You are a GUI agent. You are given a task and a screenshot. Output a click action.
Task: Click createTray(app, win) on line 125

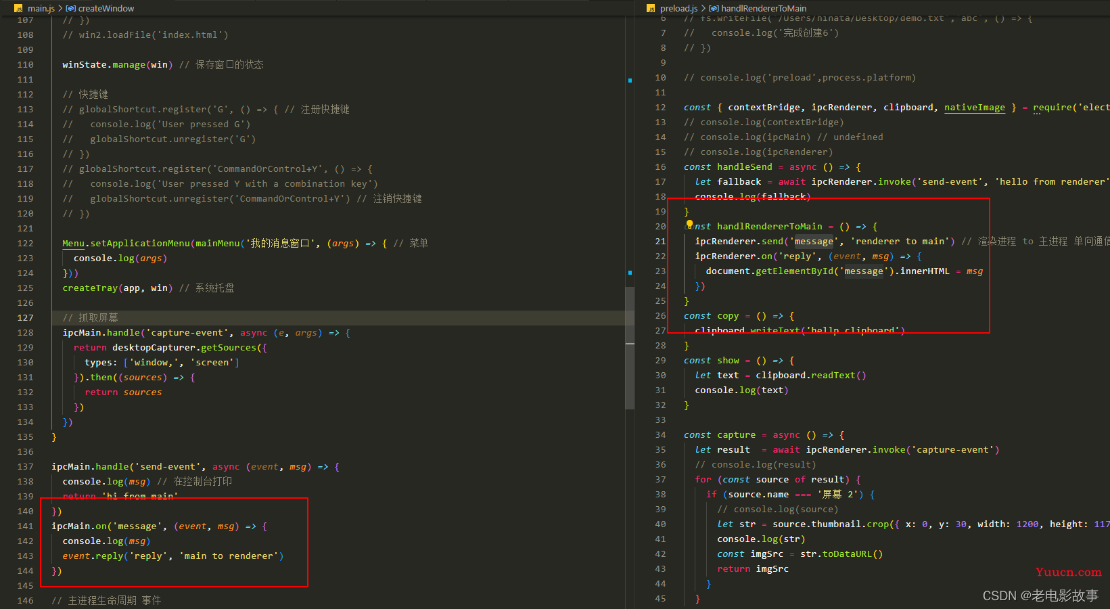118,288
